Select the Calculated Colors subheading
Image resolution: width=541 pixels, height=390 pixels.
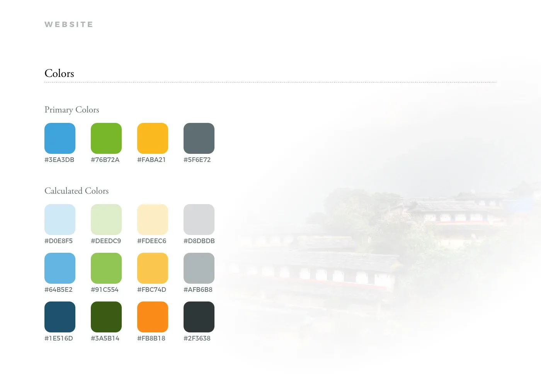click(77, 191)
